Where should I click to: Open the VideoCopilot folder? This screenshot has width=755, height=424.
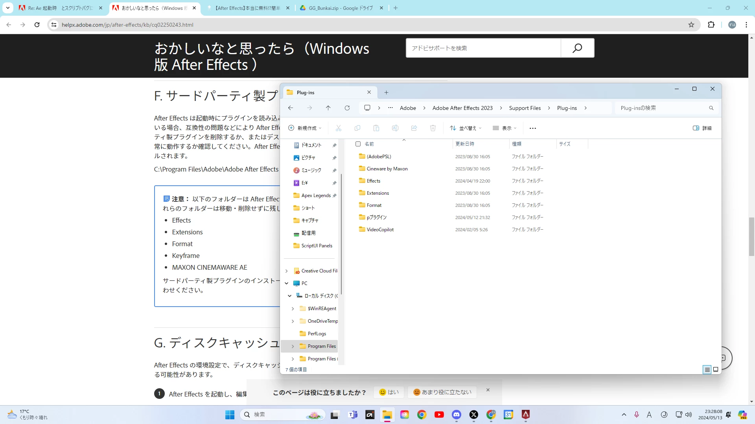380,230
